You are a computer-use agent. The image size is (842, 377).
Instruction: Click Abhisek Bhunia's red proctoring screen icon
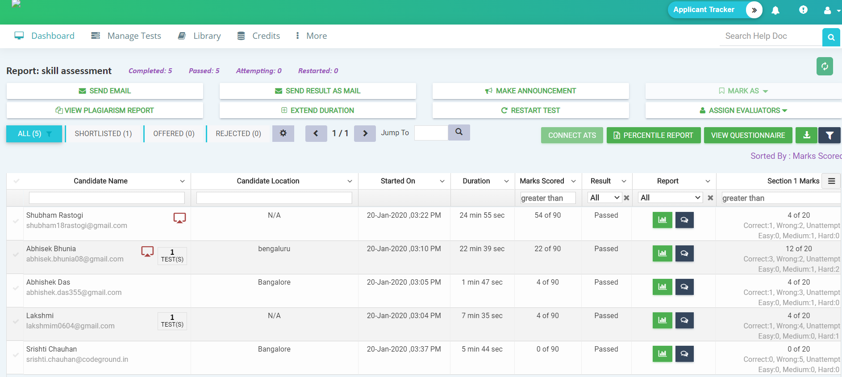(x=147, y=252)
